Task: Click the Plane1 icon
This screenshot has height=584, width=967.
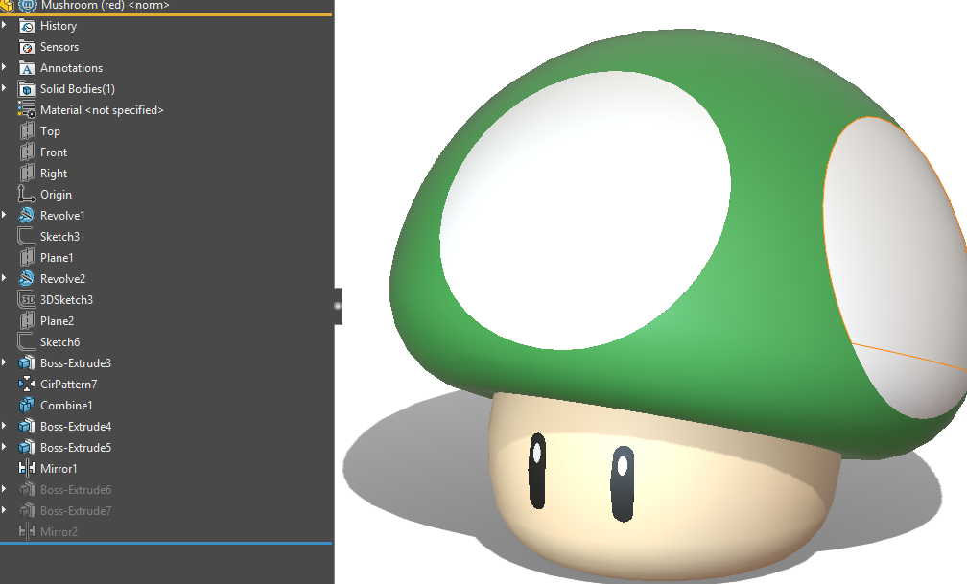Action: [x=27, y=257]
